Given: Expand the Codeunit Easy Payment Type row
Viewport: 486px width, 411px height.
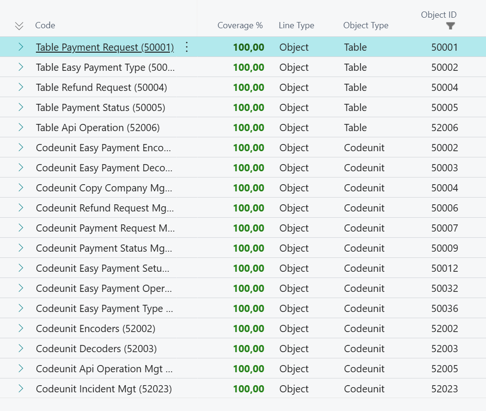Looking at the screenshot, I should tap(21, 309).
